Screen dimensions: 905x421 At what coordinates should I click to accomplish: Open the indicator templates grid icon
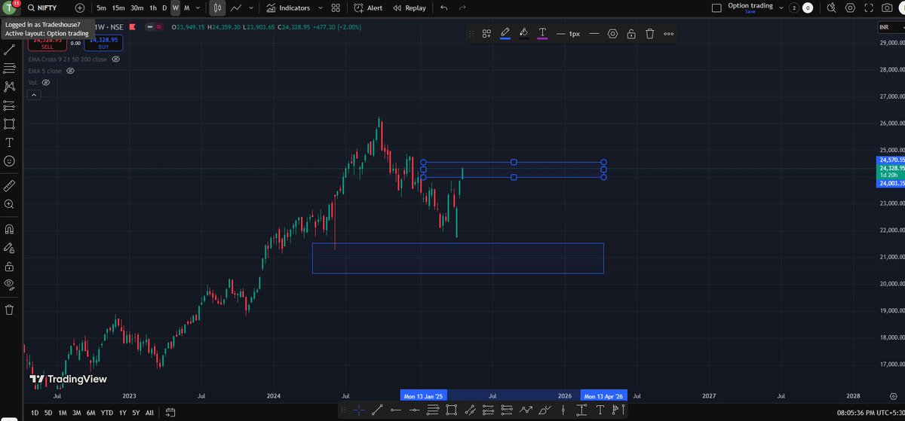pyautogui.click(x=334, y=8)
